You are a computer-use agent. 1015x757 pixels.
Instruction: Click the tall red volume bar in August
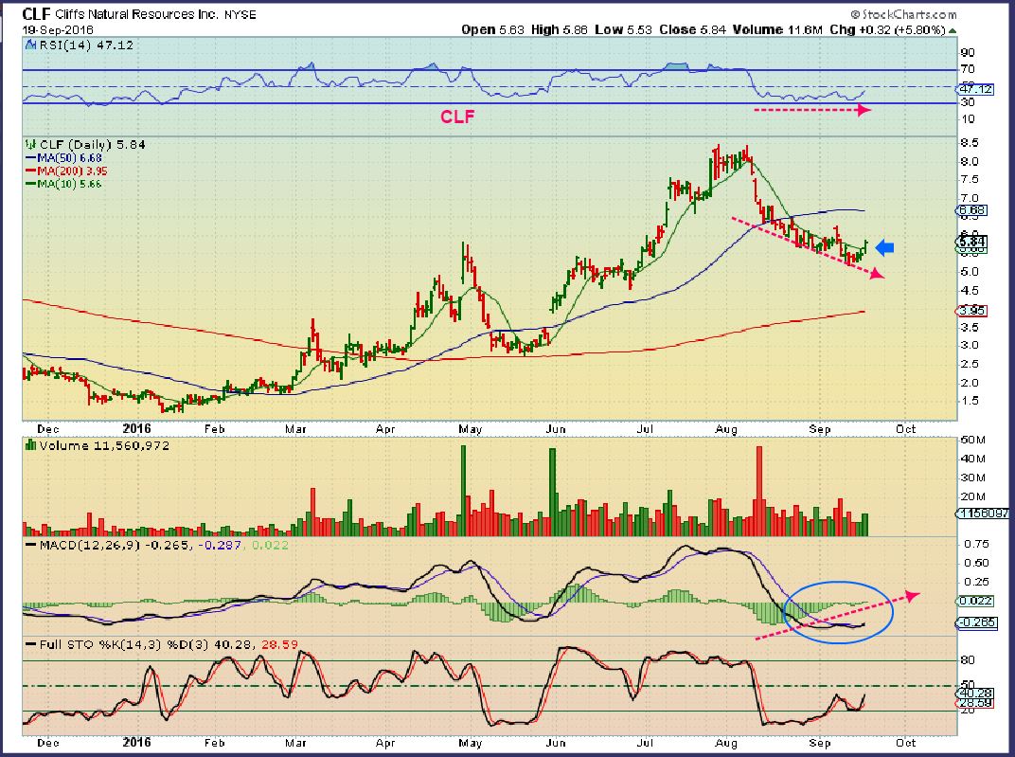point(759,491)
